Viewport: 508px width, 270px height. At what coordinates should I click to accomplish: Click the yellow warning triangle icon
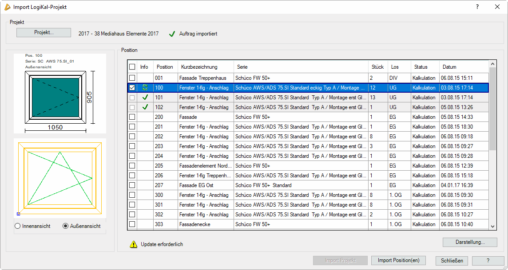pos(133,244)
